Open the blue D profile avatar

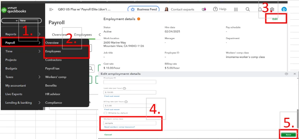point(284,9)
